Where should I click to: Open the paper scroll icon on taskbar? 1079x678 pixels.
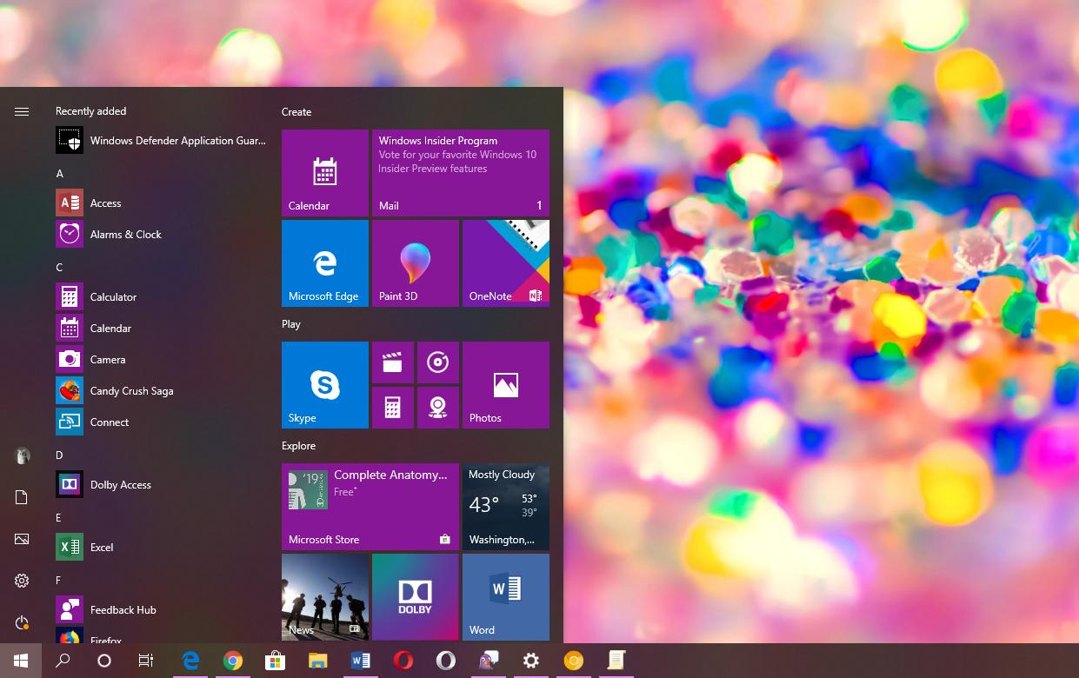coord(616,661)
